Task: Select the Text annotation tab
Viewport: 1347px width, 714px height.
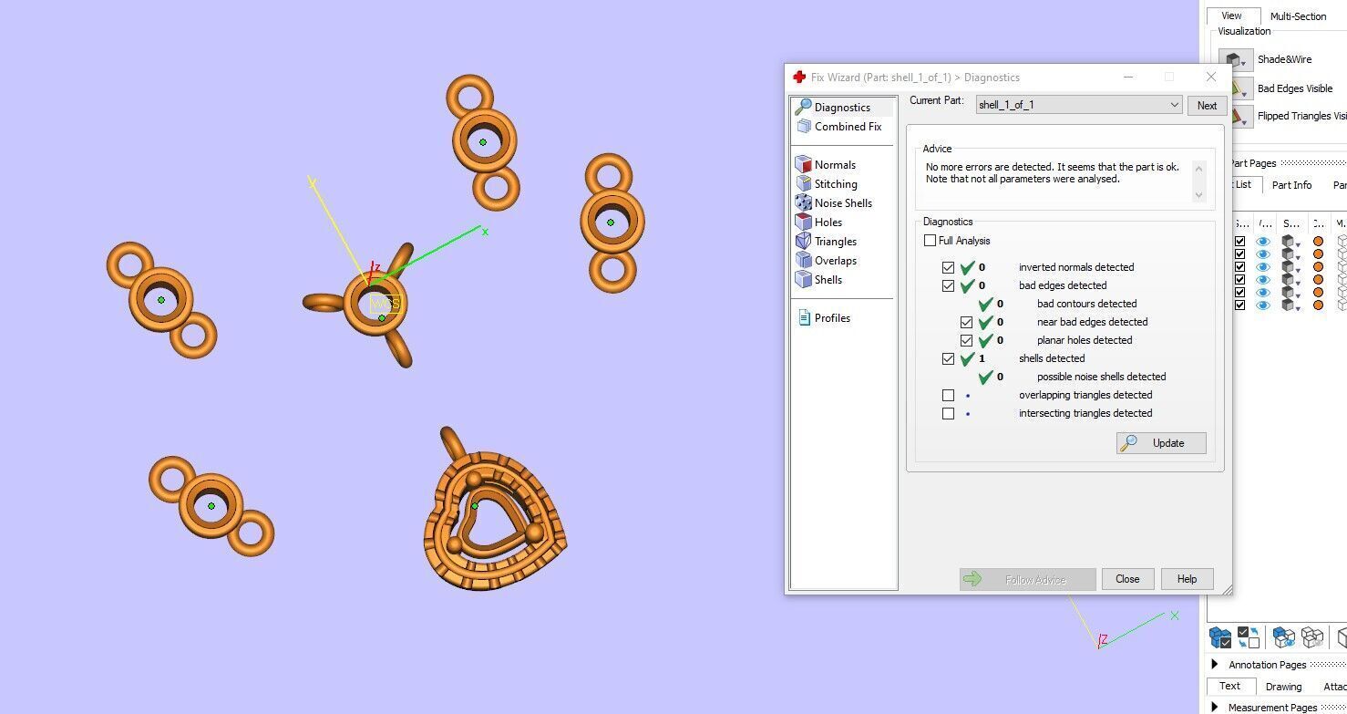Action: pos(1229,687)
